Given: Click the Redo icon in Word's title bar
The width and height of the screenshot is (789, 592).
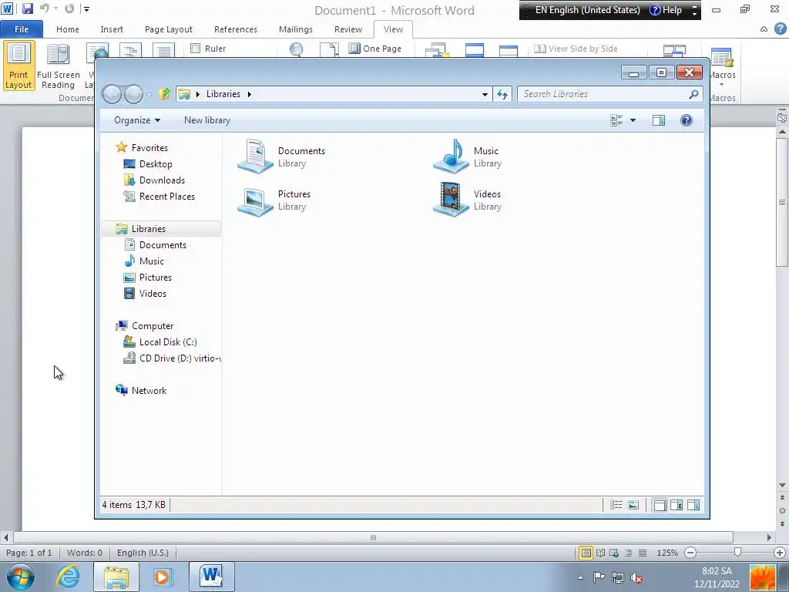Looking at the screenshot, I should pos(69,8).
